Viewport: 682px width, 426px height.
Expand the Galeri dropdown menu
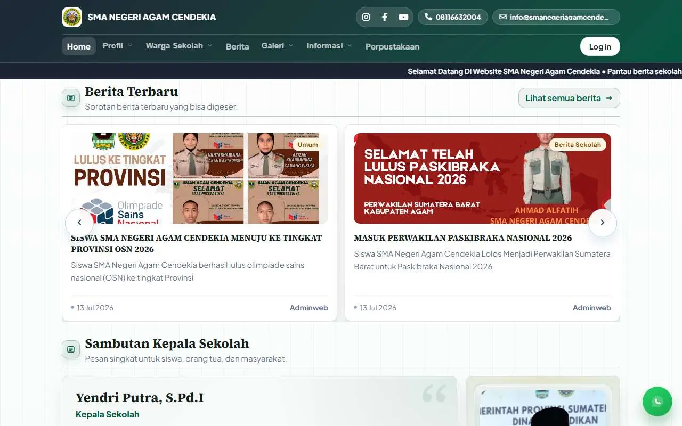277,46
